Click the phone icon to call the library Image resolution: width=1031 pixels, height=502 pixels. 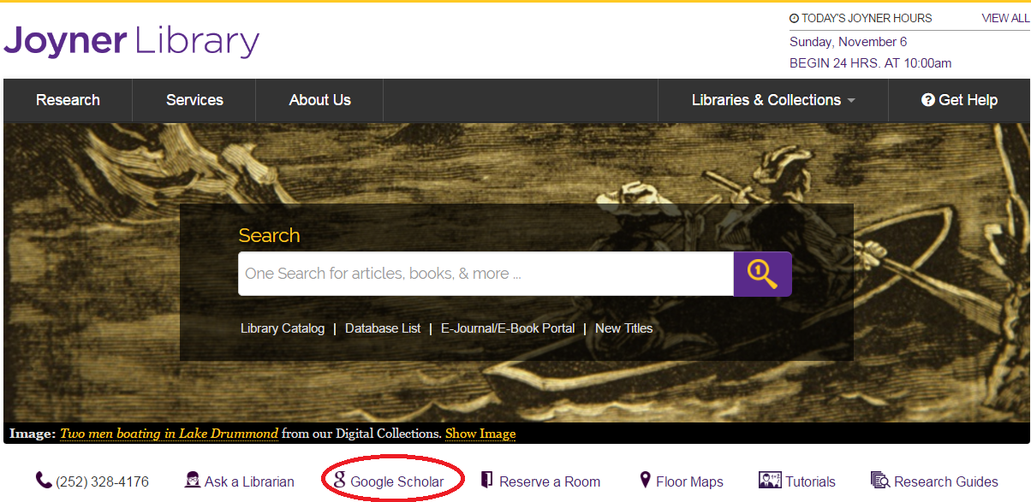click(43, 480)
